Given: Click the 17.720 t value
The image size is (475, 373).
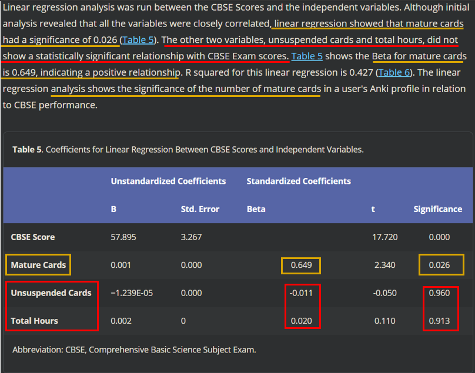Looking at the screenshot, I should (384, 237).
